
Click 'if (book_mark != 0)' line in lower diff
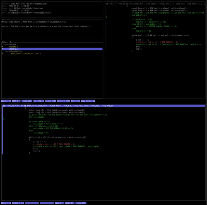click(x=39, y=122)
